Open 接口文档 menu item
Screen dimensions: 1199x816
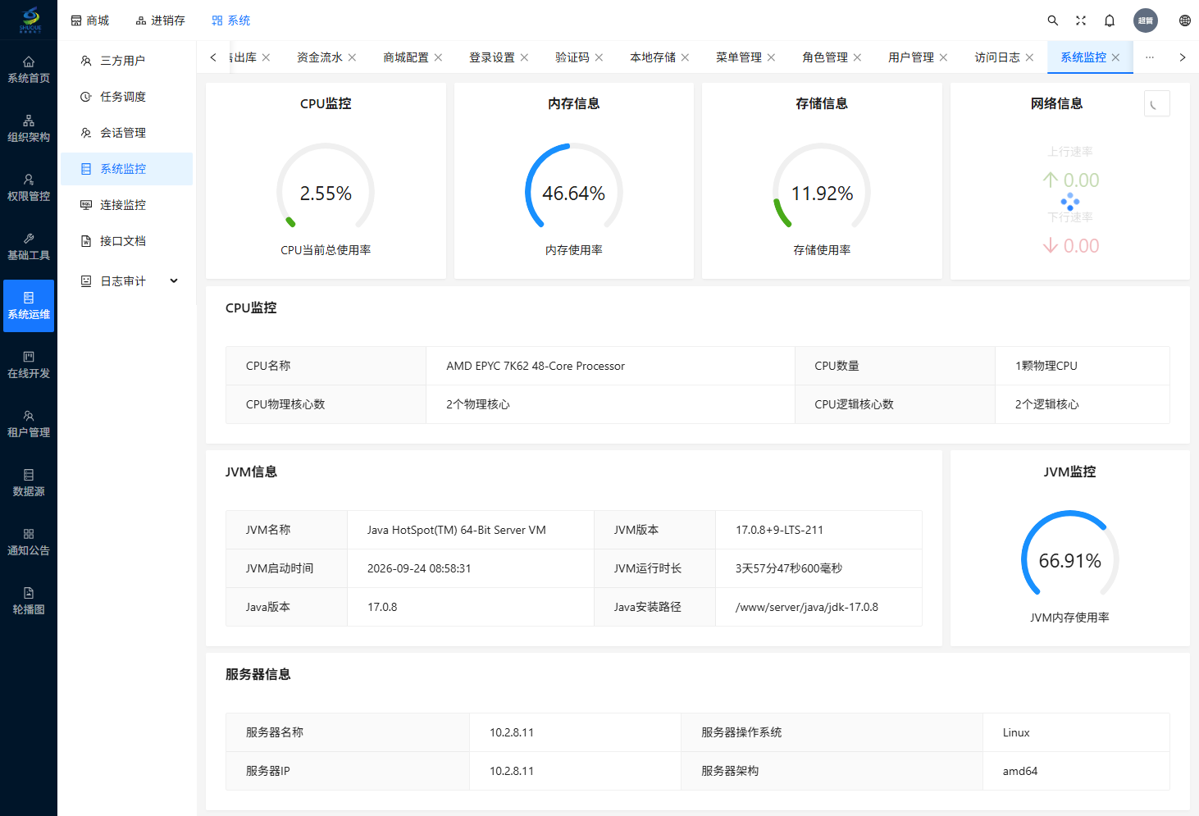pos(126,241)
